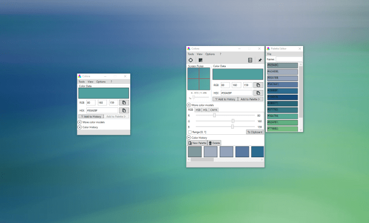Click Add to Palette in large Colora window
This screenshot has width=369, height=223.
[250, 99]
